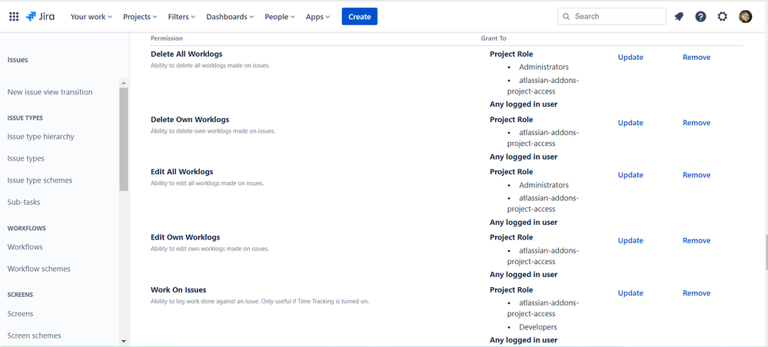Select the Edit All Worklogs heading
The image size is (768, 347).
pyautogui.click(x=181, y=172)
